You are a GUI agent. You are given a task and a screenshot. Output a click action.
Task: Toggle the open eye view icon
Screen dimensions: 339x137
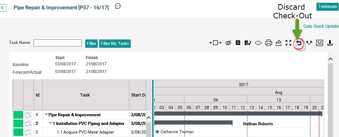258,43
